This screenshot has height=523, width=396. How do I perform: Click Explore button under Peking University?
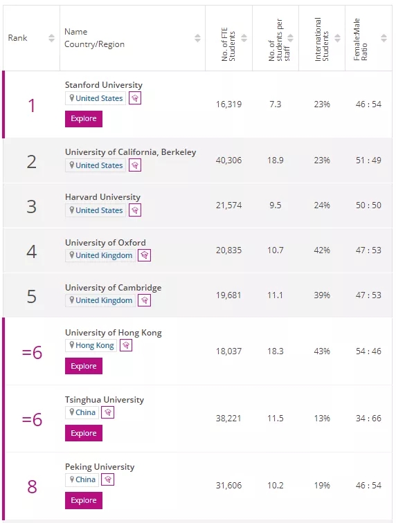pyautogui.click(x=84, y=500)
